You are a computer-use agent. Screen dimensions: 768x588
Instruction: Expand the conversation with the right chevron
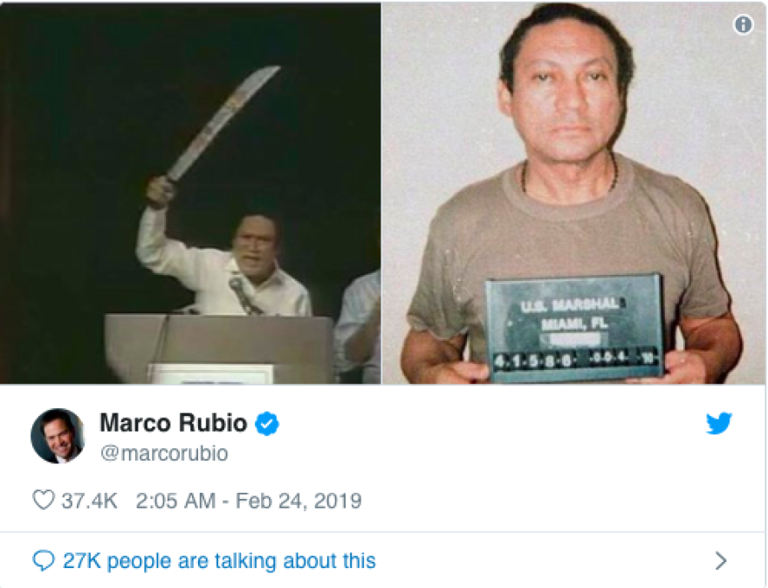coord(721,561)
